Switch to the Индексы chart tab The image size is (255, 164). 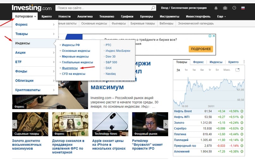(x=216, y=62)
